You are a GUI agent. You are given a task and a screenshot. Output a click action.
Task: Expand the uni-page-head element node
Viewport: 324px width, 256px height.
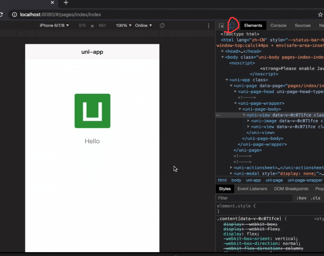click(235, 91)
